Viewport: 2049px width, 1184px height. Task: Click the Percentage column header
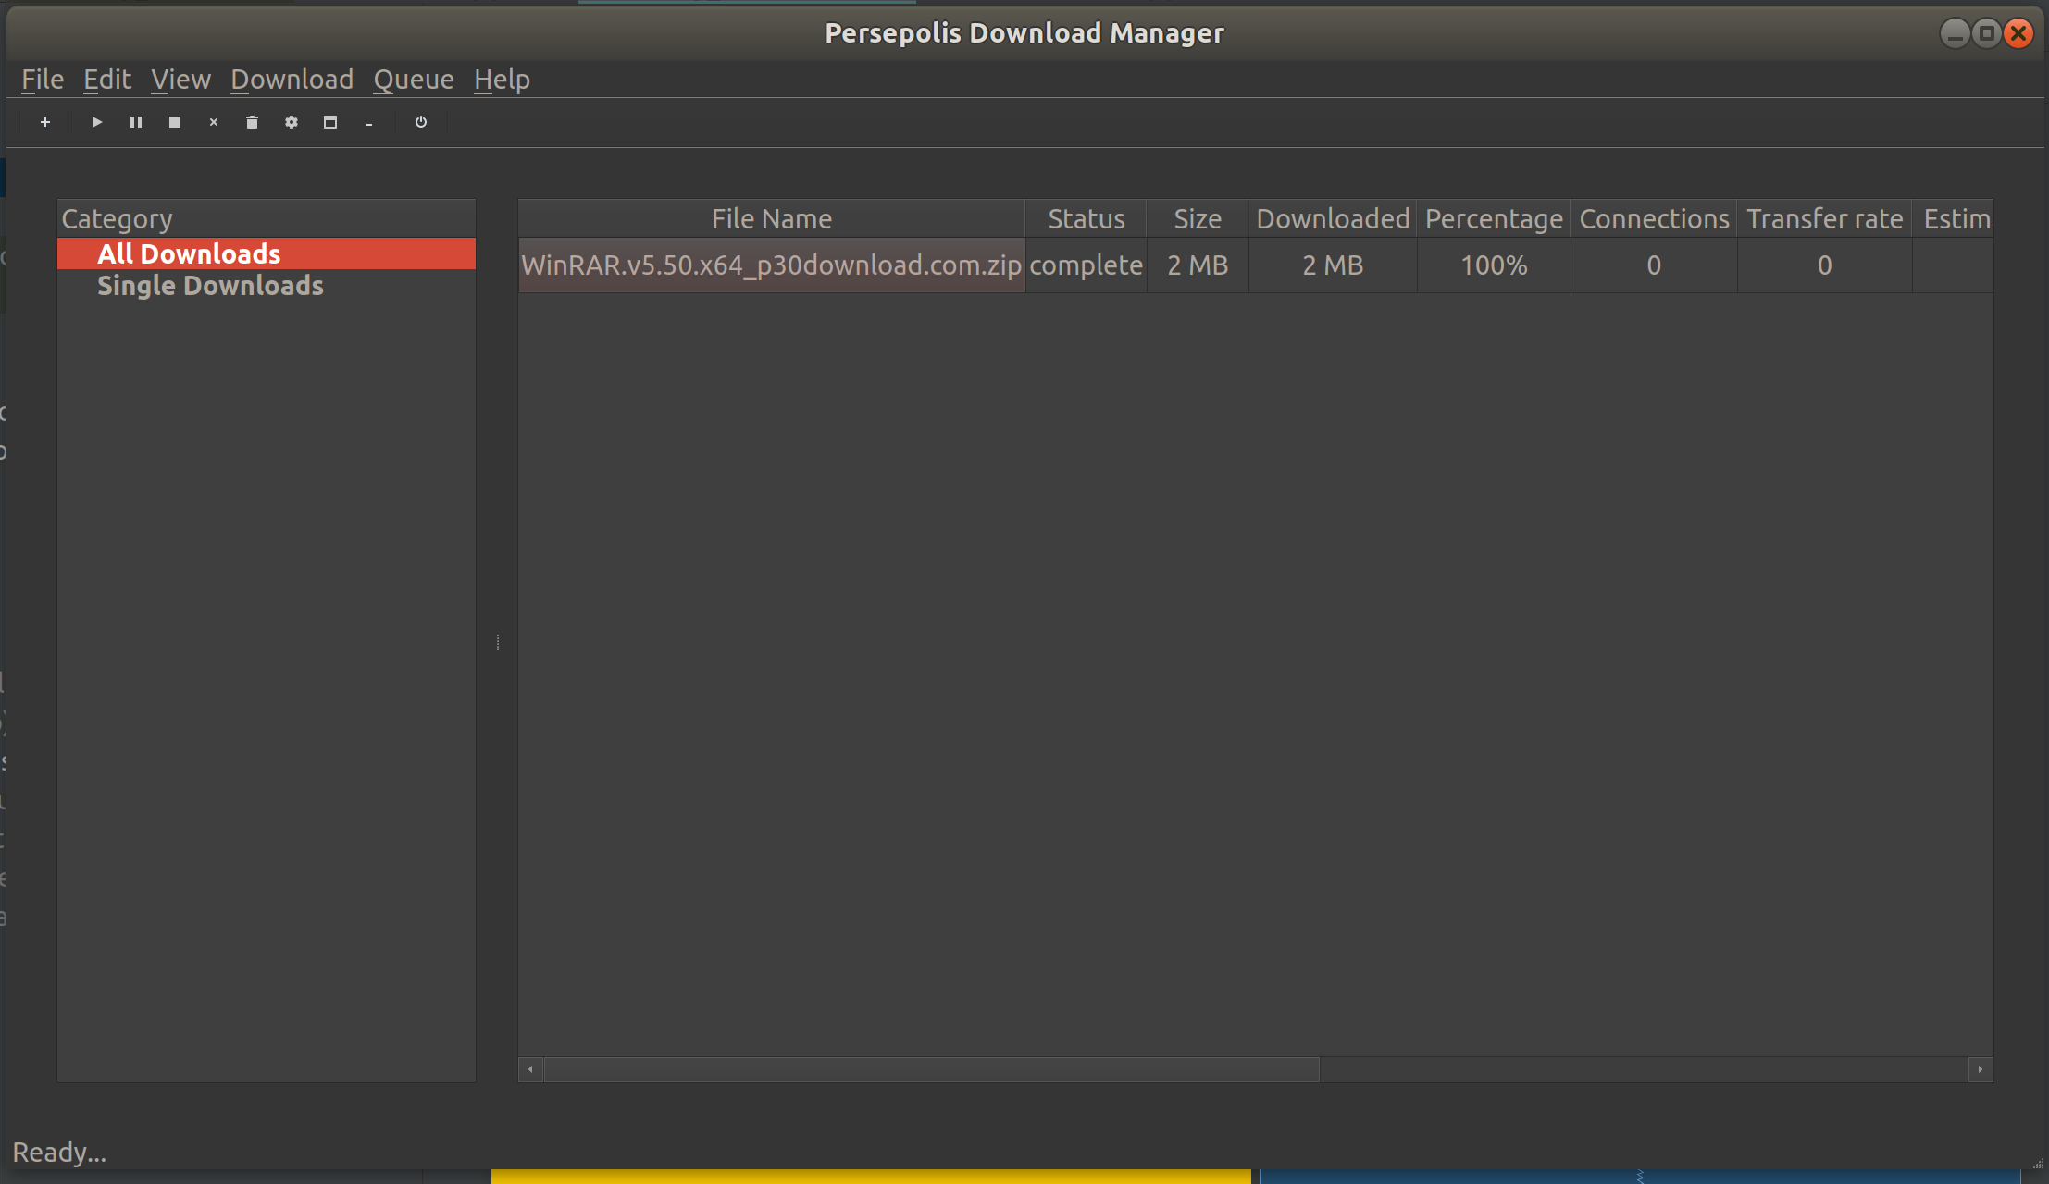click(x=1494, y=219)
